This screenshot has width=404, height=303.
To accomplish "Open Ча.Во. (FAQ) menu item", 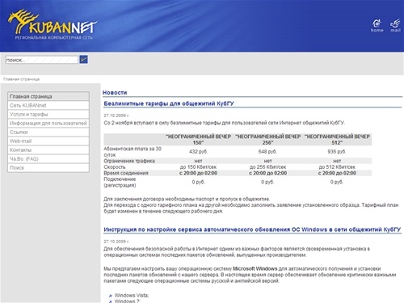I will [x=48, y=158].
